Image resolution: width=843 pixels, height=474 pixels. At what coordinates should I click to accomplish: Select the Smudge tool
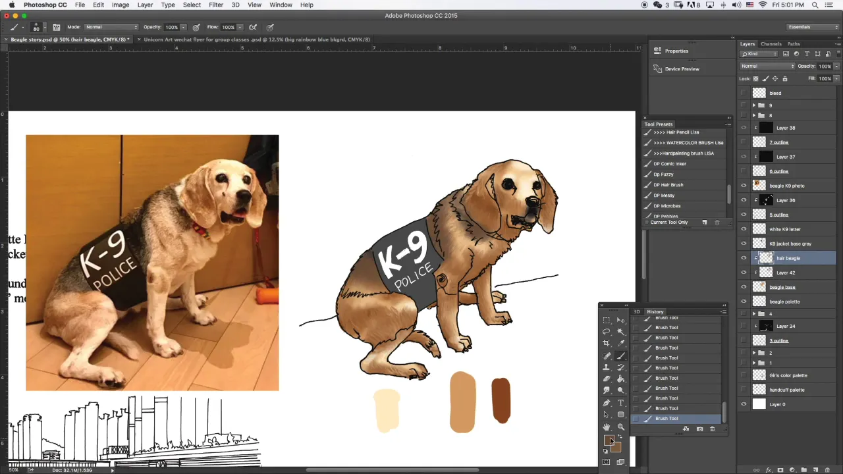click(607, 390)
